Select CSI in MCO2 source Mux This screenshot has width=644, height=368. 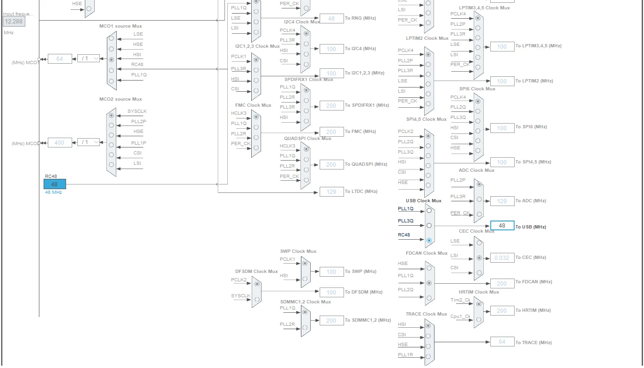pos(112,155)
